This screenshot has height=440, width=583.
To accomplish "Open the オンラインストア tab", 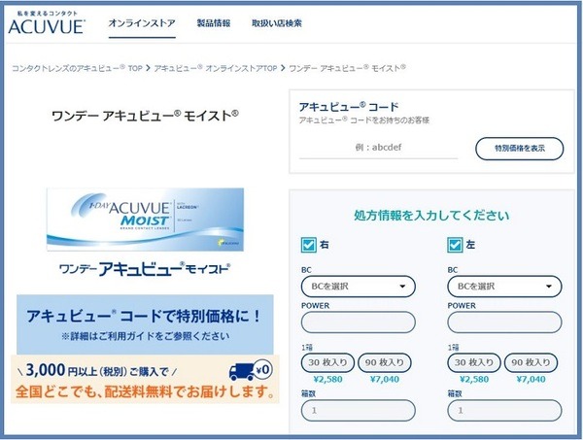I will (142, 23).
